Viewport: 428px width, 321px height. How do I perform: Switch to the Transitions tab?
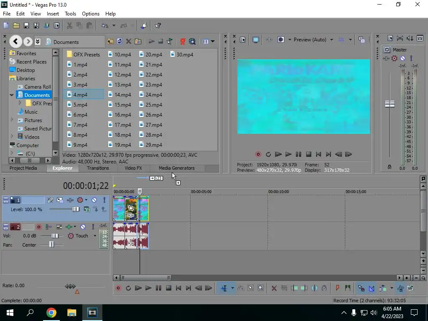click(x=98, y=168)
